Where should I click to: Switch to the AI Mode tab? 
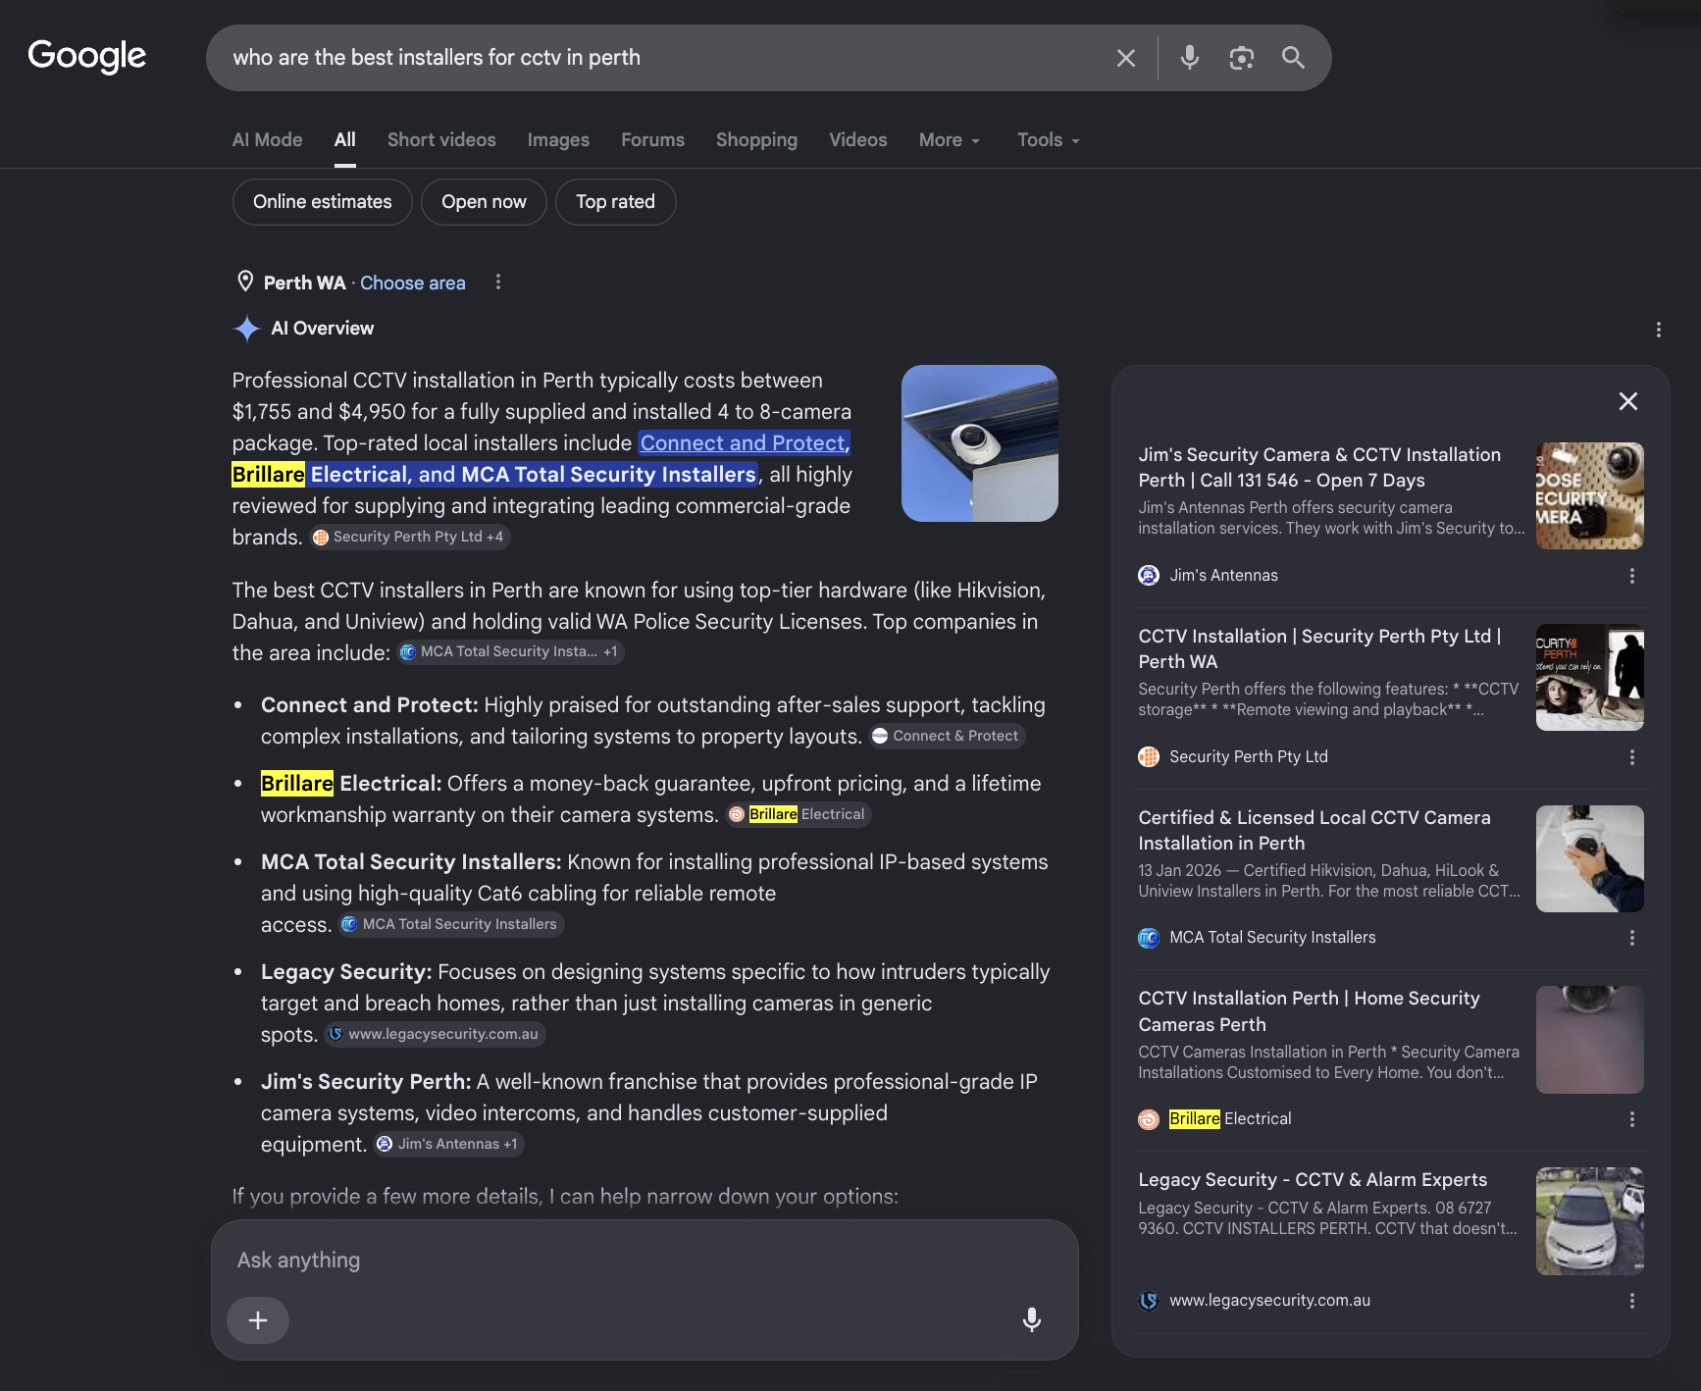(x=267, y=140)
